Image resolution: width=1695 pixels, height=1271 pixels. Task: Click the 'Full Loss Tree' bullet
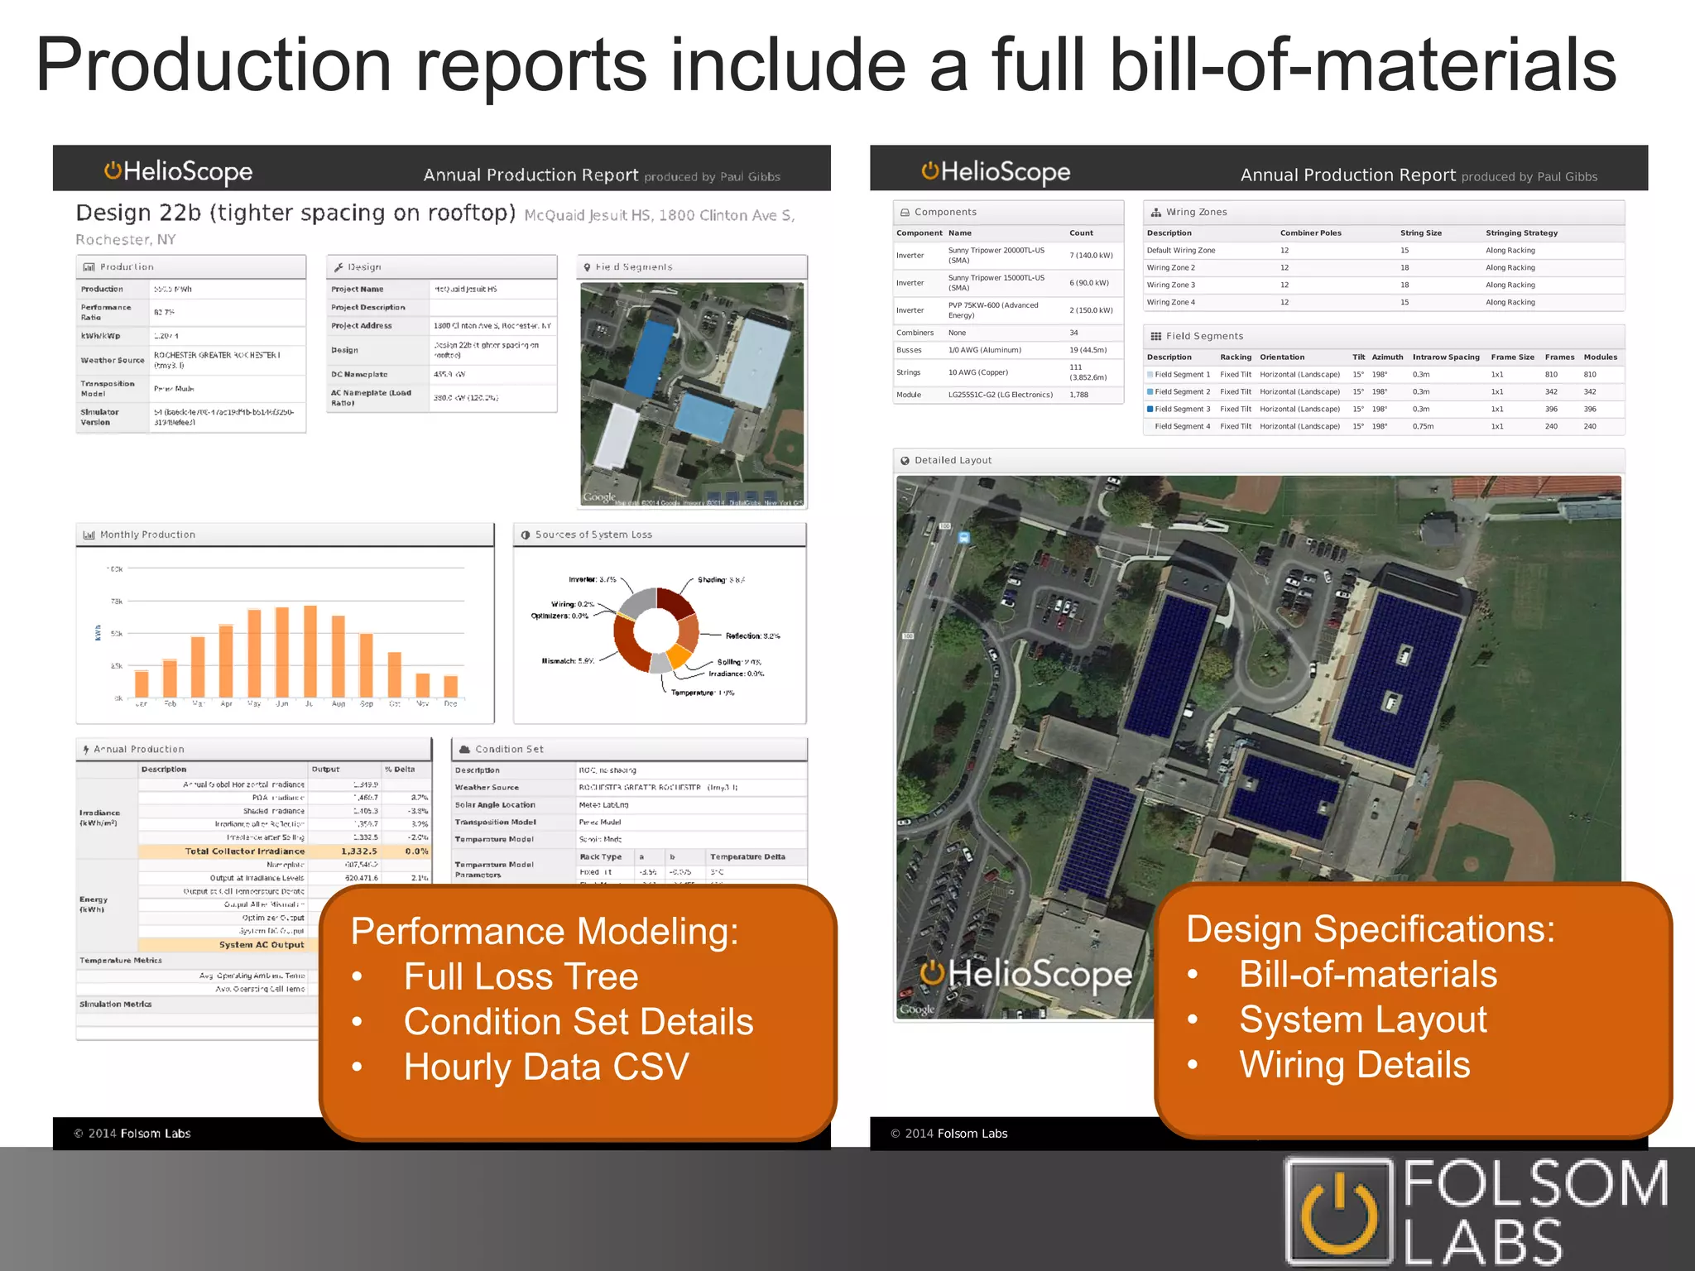(x=521, y=977)
